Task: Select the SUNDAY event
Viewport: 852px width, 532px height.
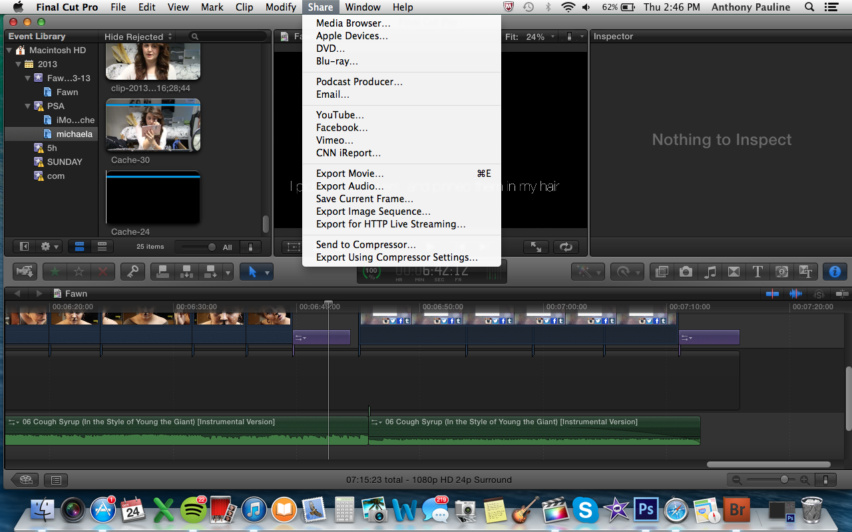Action: pyautogui.click(x=65, y=162)
